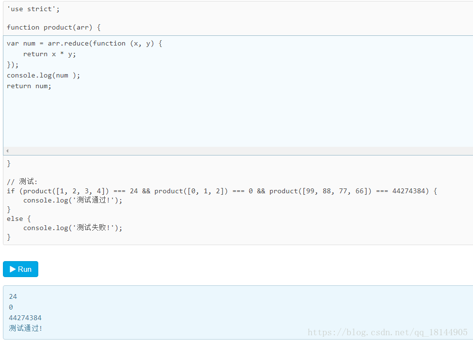Viewport: 473px width, 342px height.
Task: Click the output value 0
Action: [11, 307]
